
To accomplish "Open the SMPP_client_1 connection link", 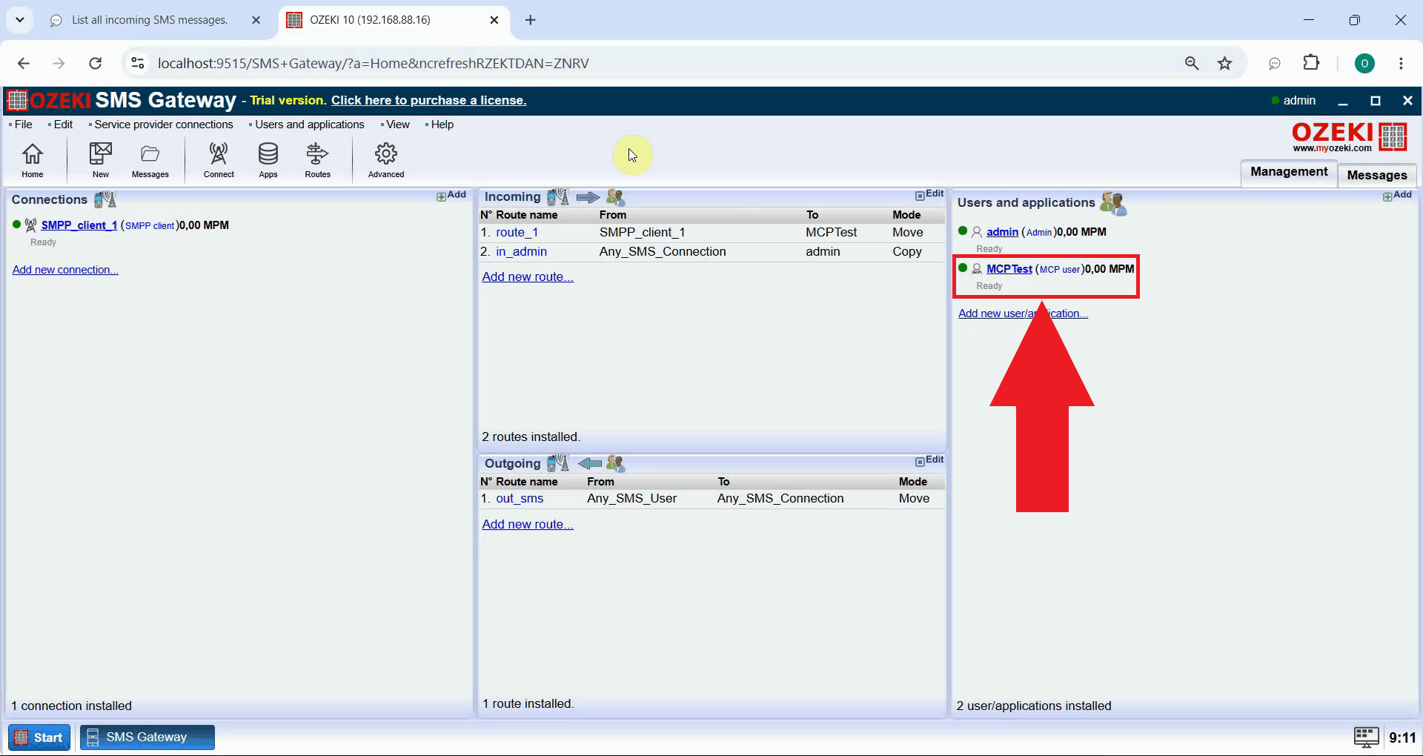I will point(79,225).
